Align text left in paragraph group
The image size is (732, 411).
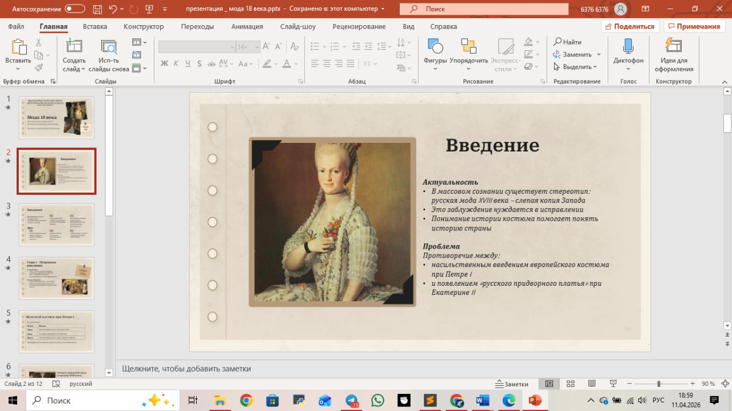tap(315, 63)
